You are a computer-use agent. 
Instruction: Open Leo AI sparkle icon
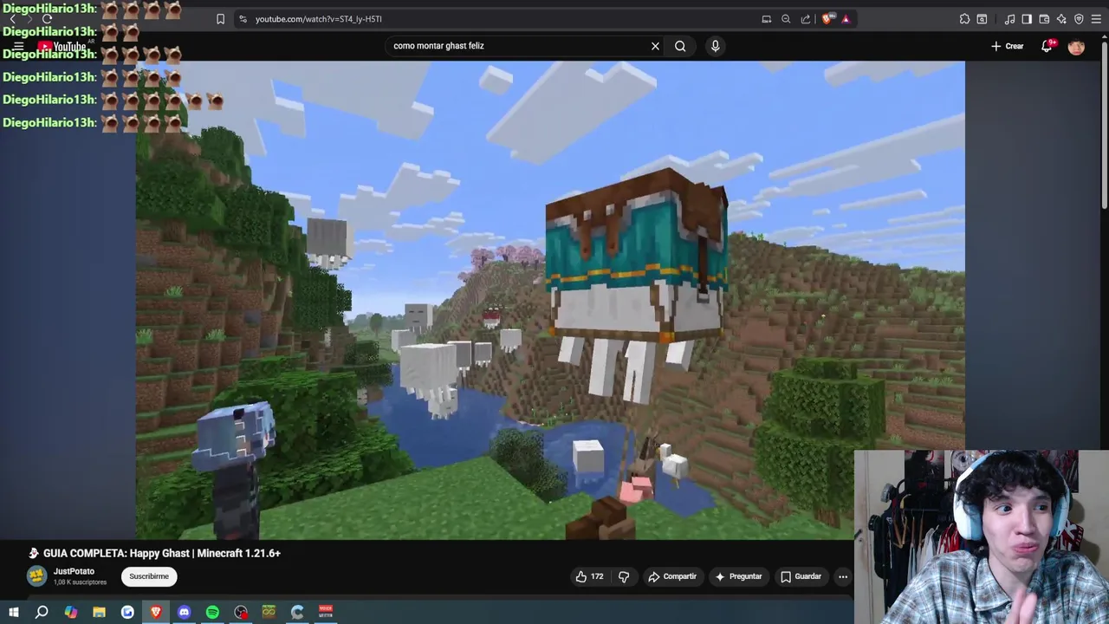[1061, 19]
